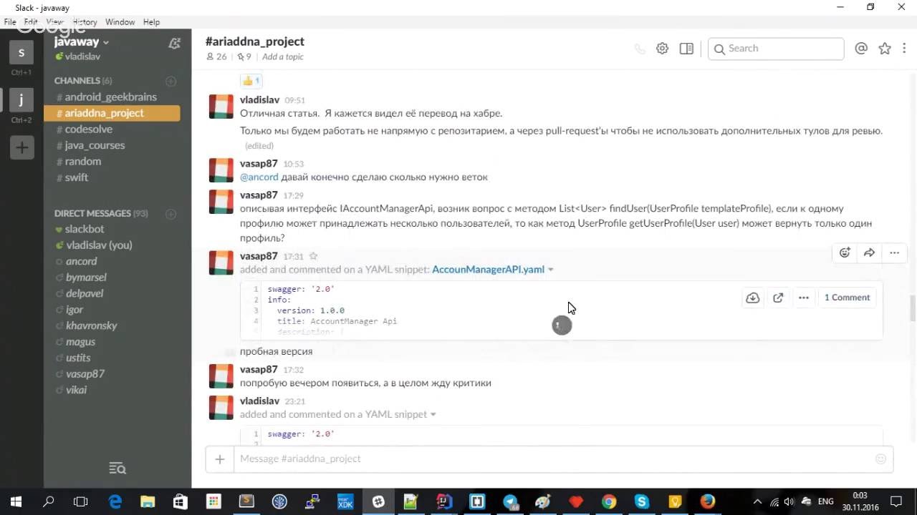Open the History menu
917x515 pixels.
(85, 22)
